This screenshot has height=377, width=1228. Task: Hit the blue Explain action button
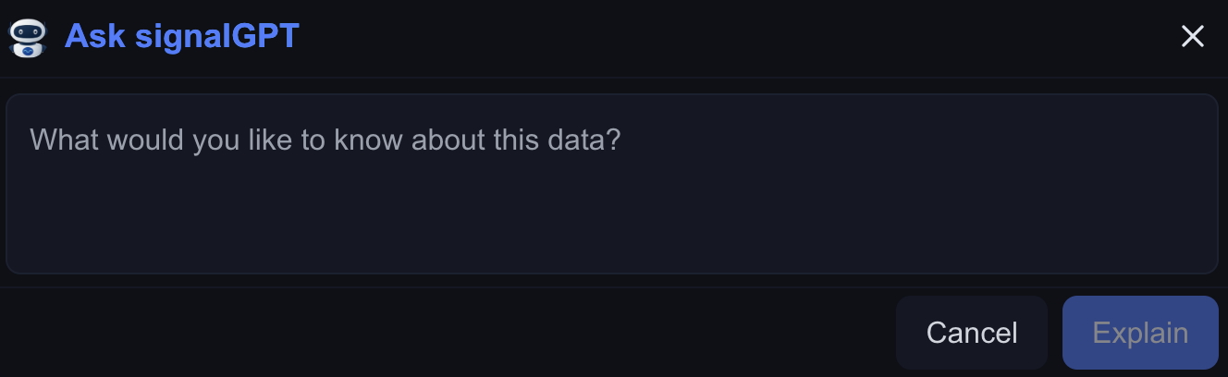point(1140,333)
